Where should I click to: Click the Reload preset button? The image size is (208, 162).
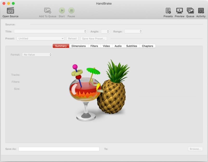[72, 38]
